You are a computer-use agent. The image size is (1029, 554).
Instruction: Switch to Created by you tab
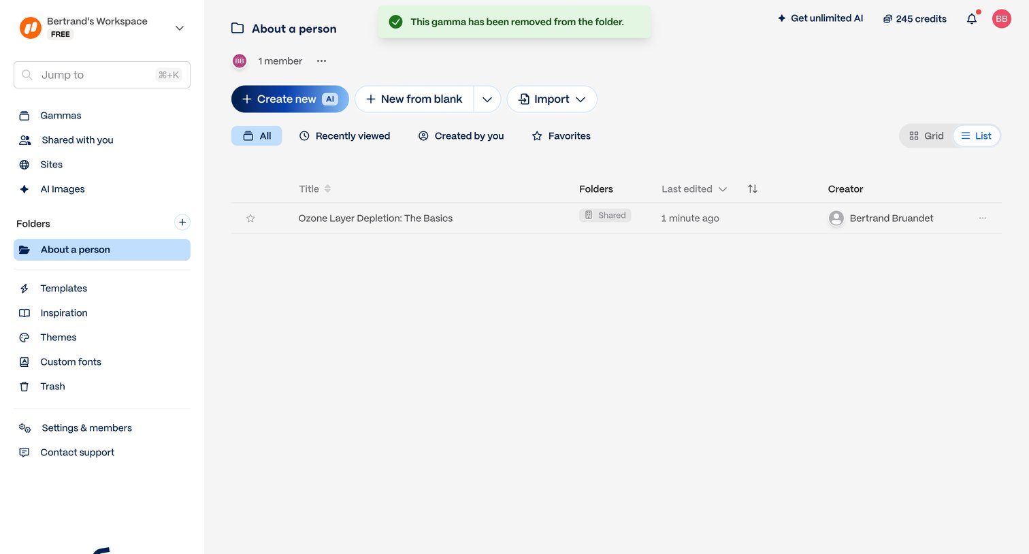[x=461, y=136]
